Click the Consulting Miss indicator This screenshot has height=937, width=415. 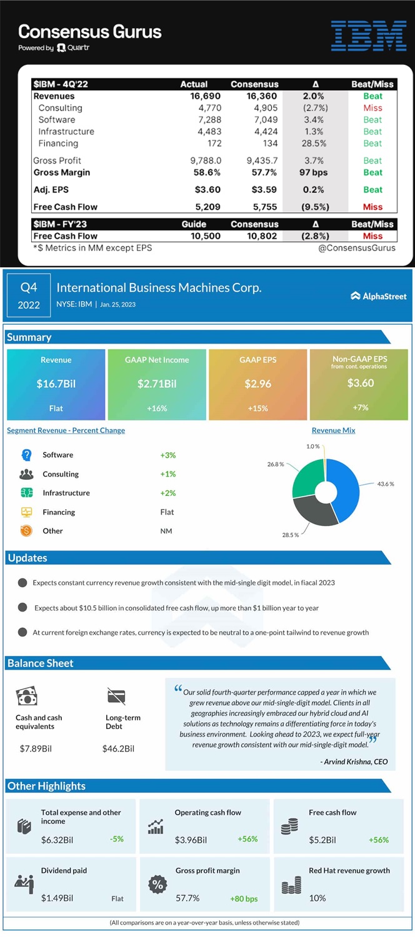pos(372,108)
